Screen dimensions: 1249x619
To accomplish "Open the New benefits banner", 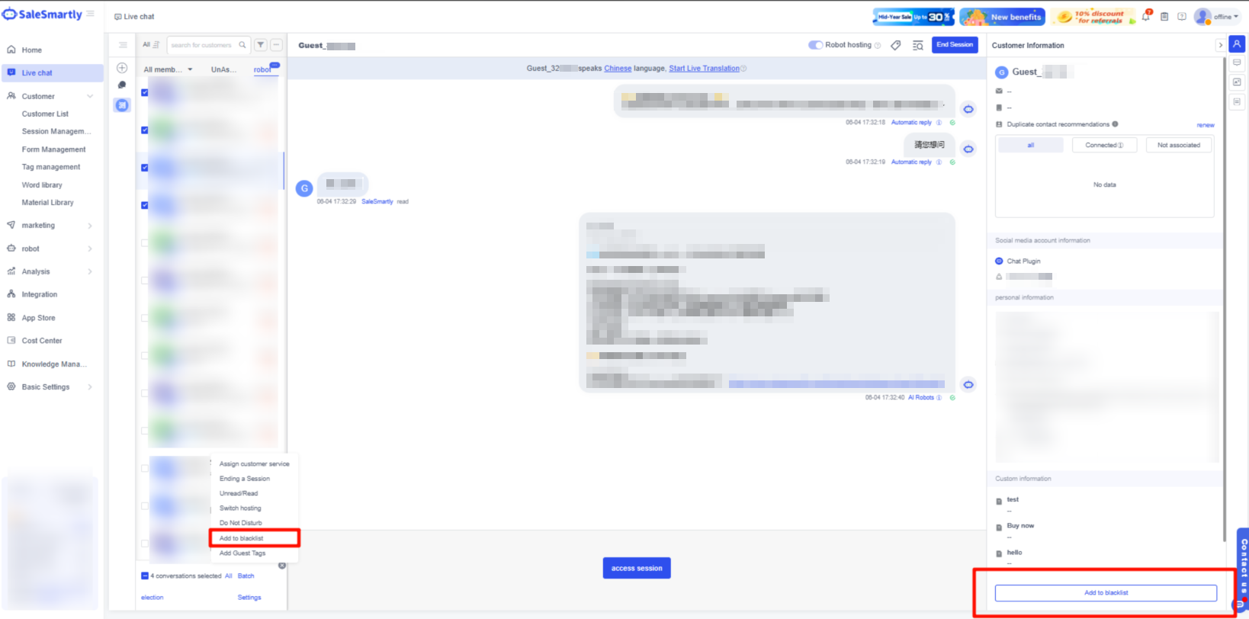I will 1002,17.
